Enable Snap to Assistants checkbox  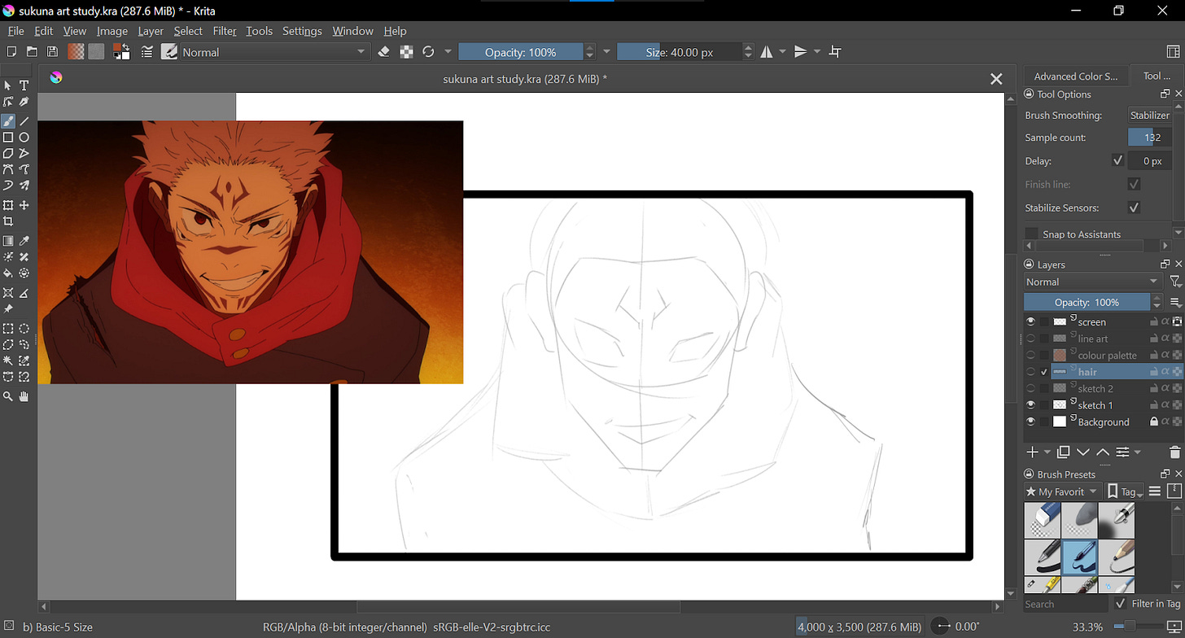click(x=1031, y=234)
